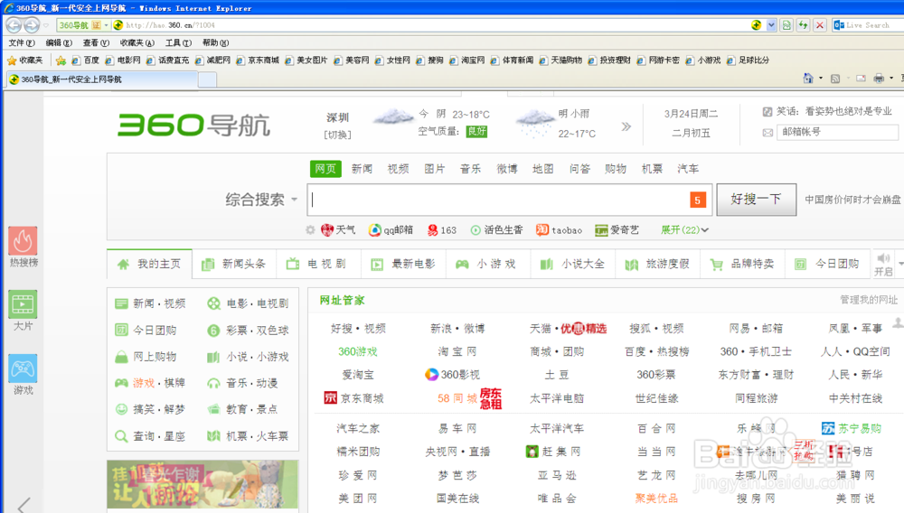
Task: Select the 新闻 search category tab
Action: [x=362, y=169]
